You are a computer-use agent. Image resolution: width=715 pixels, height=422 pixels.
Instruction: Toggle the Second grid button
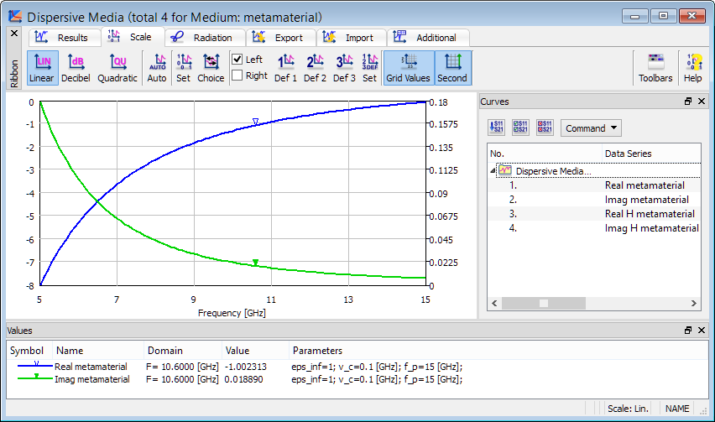(452, 68)
